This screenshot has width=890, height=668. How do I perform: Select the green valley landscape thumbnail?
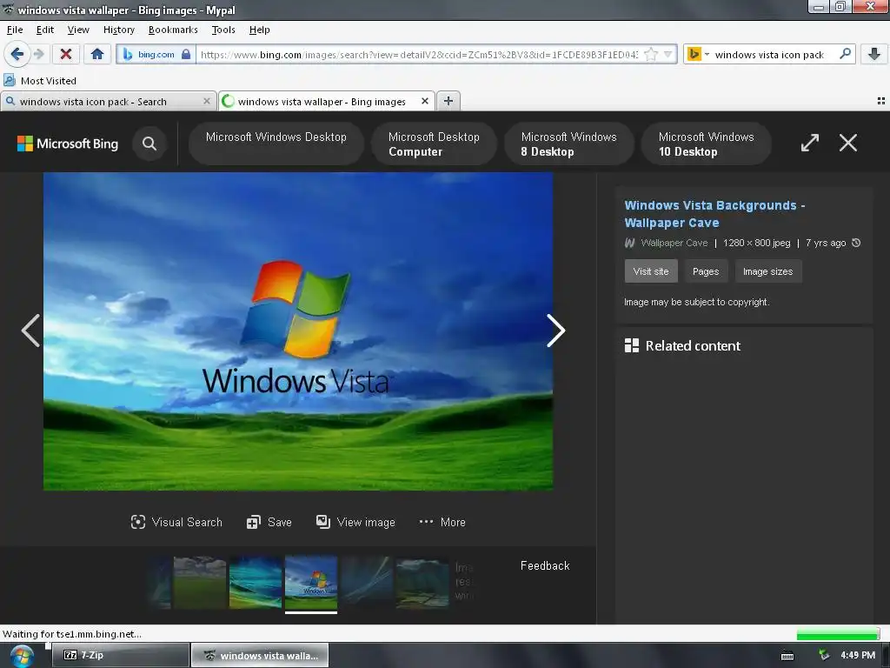[422, 583]
